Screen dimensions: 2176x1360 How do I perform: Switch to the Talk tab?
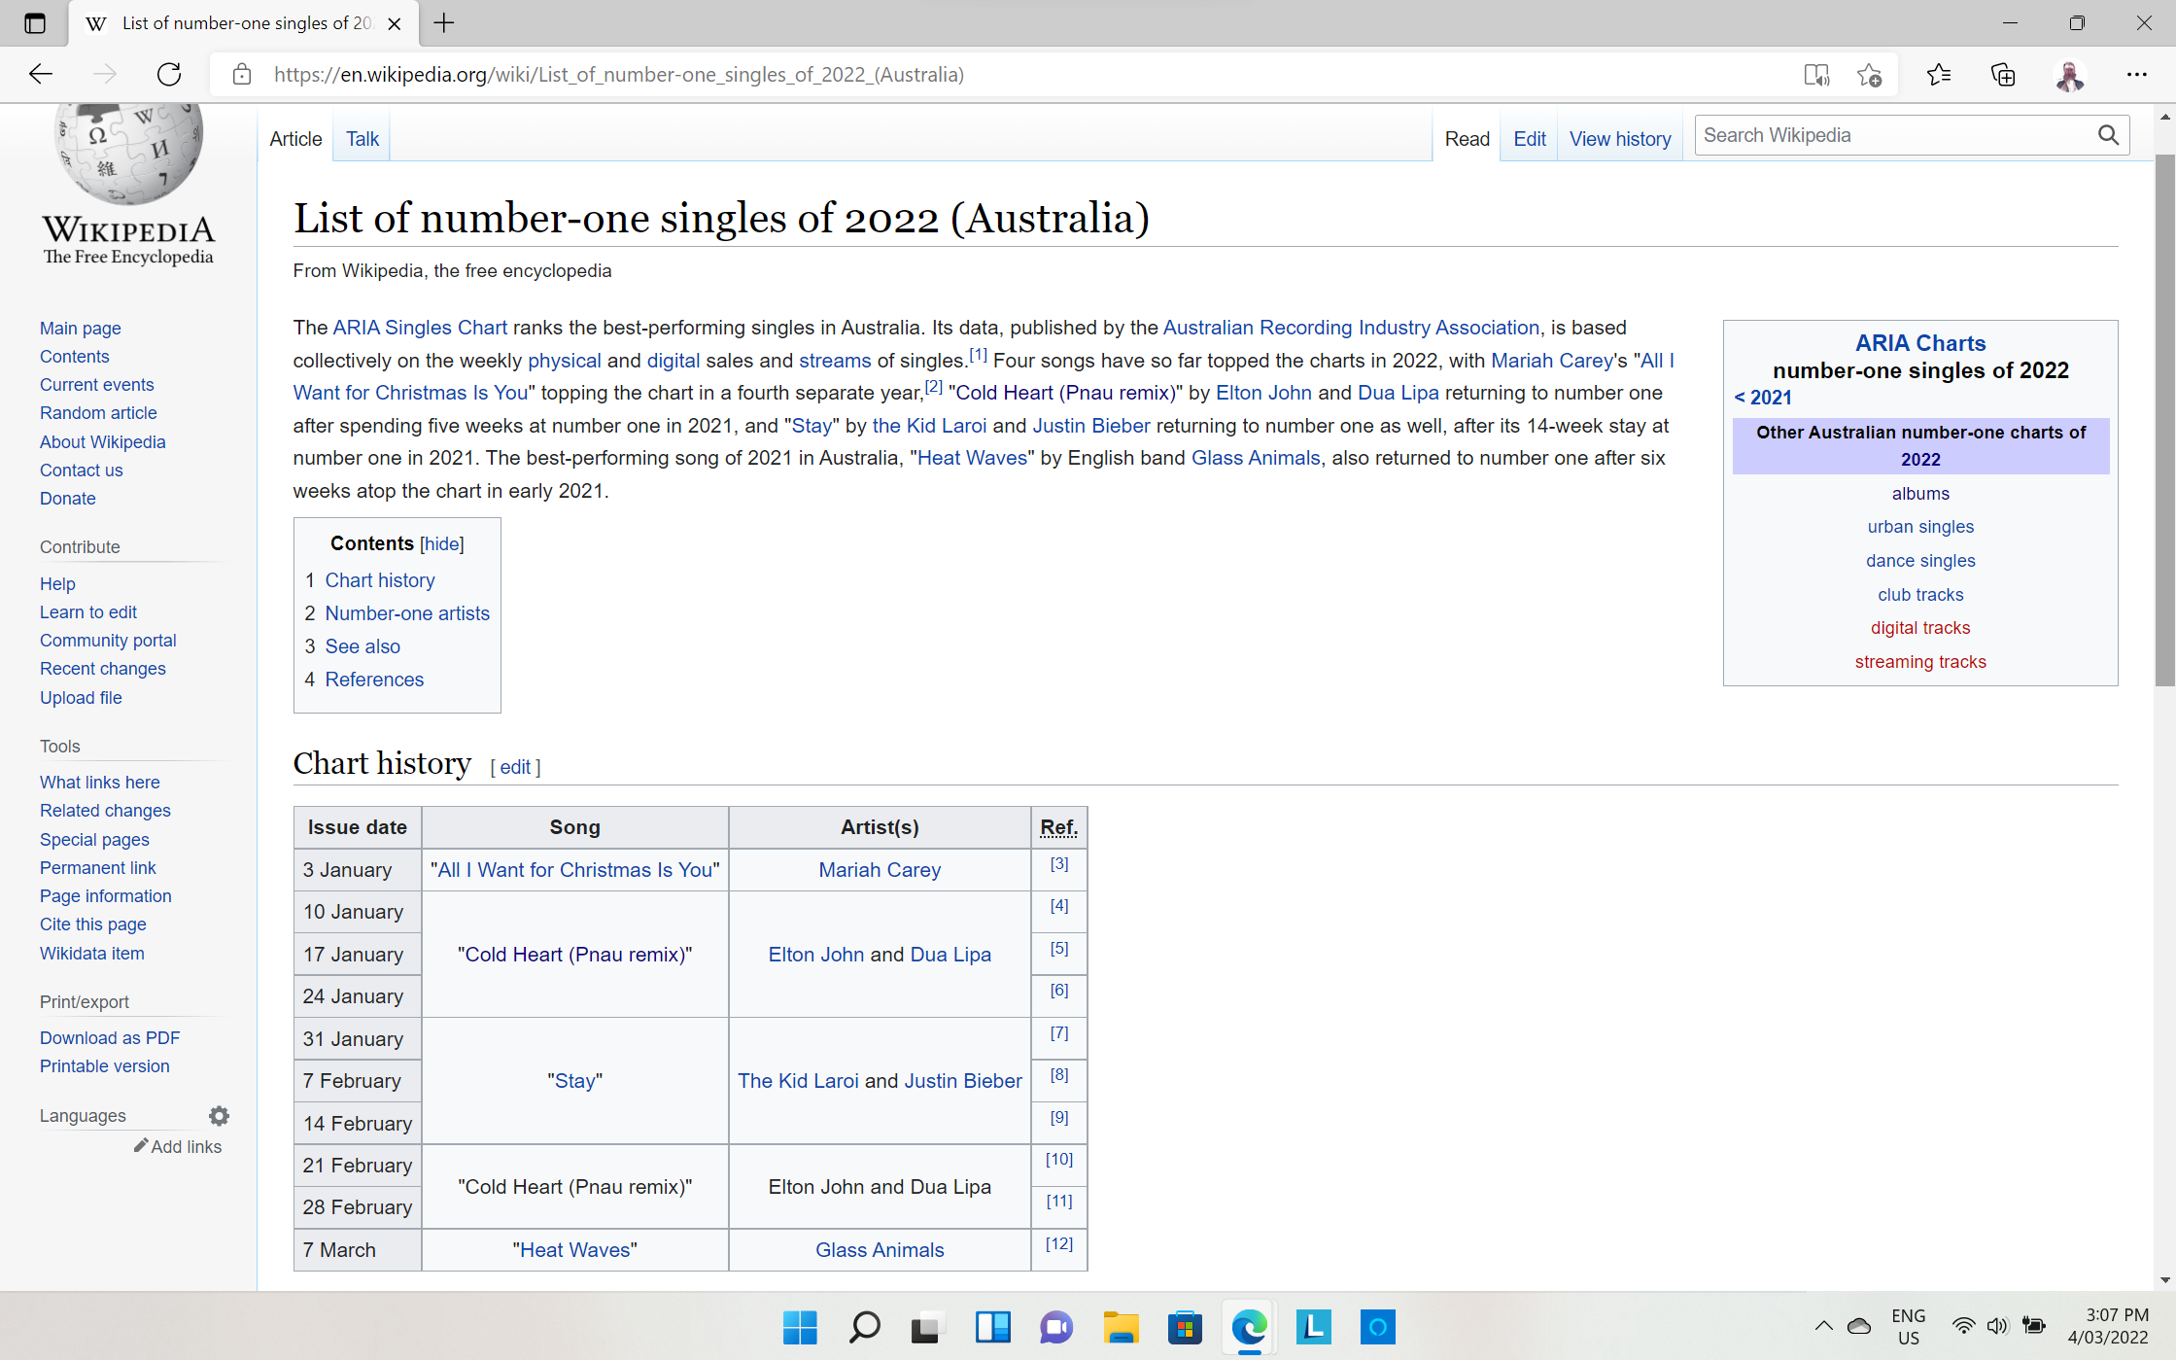tap(363, 139)
